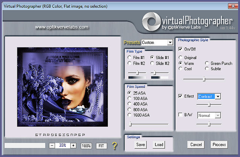Close the Virtual Photographer dialog

233,6
